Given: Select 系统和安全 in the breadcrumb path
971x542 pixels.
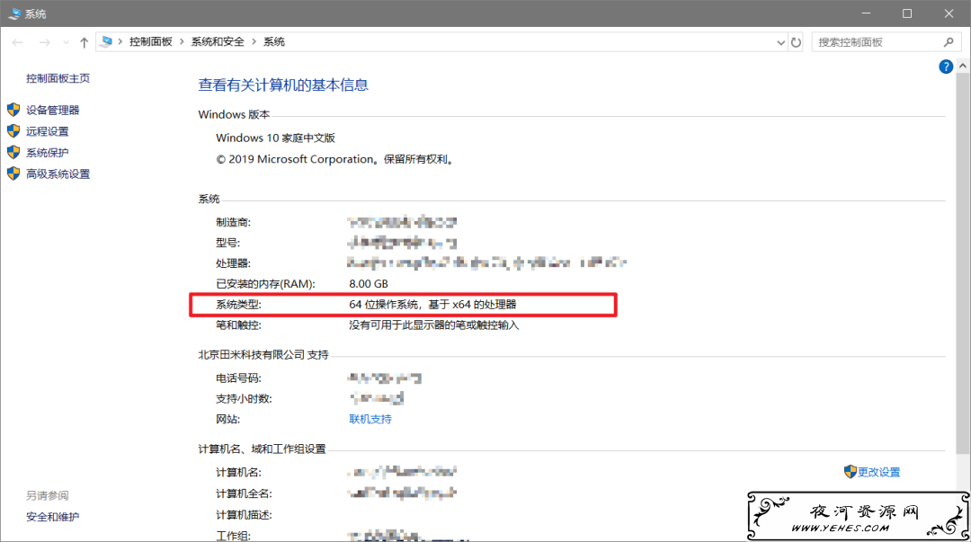Looking at the screenshot, I should pyautogui.click(x=218, y=41).
